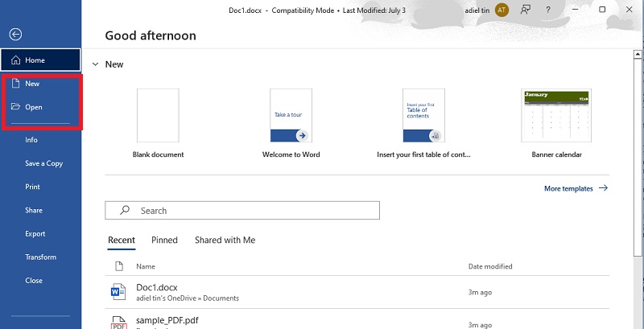Switch to the Shared with Me tab
The height and width of the screenshot is (329, 644).
tap(225, 240)
